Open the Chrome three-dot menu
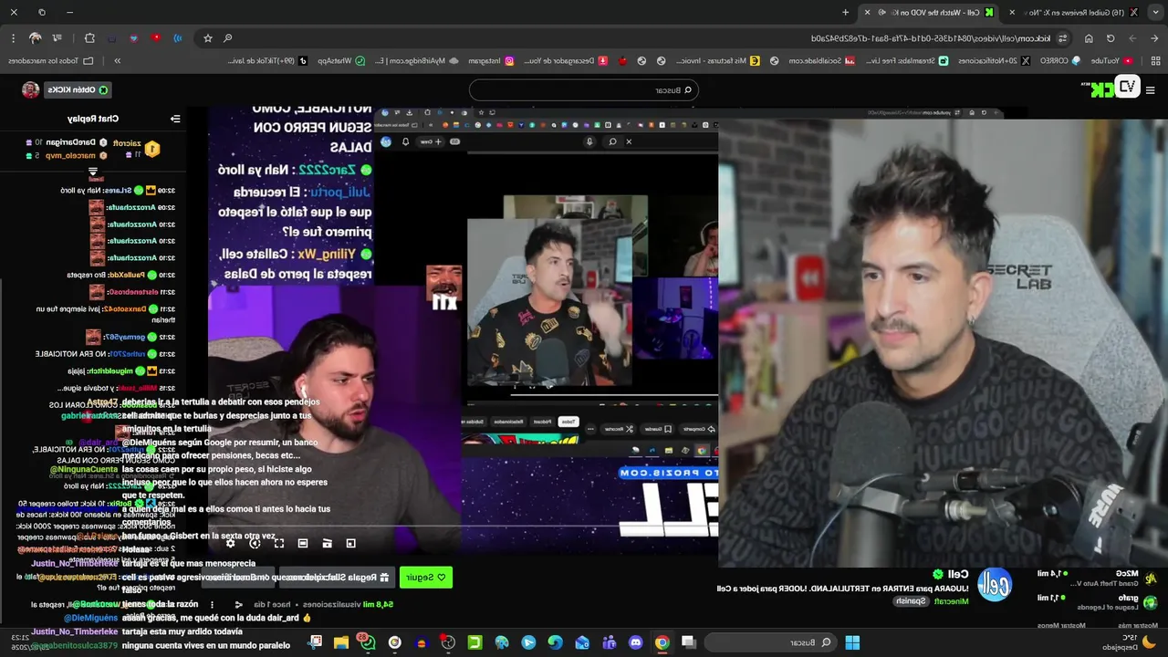This screenshot has width=1168, height=657. pos(13,38)
